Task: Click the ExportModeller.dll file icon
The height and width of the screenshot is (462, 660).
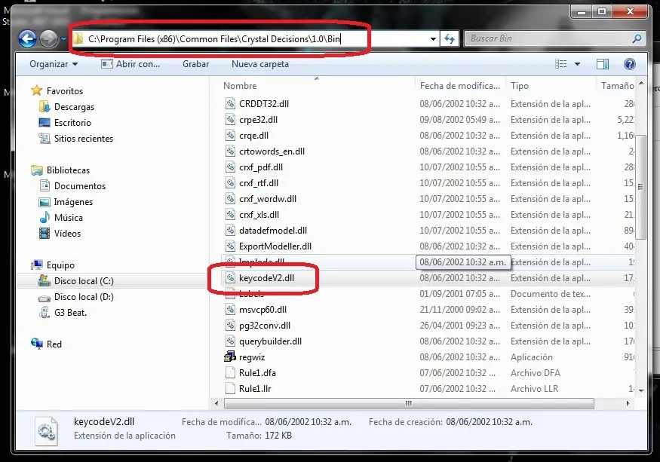Action: tap(230, 246)
